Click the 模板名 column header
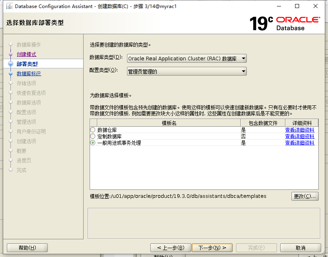 pyautogui.click(x=169, y=123)
